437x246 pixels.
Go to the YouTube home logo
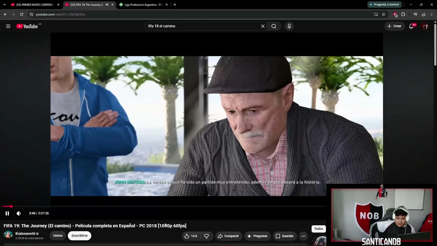pos(27,26)
